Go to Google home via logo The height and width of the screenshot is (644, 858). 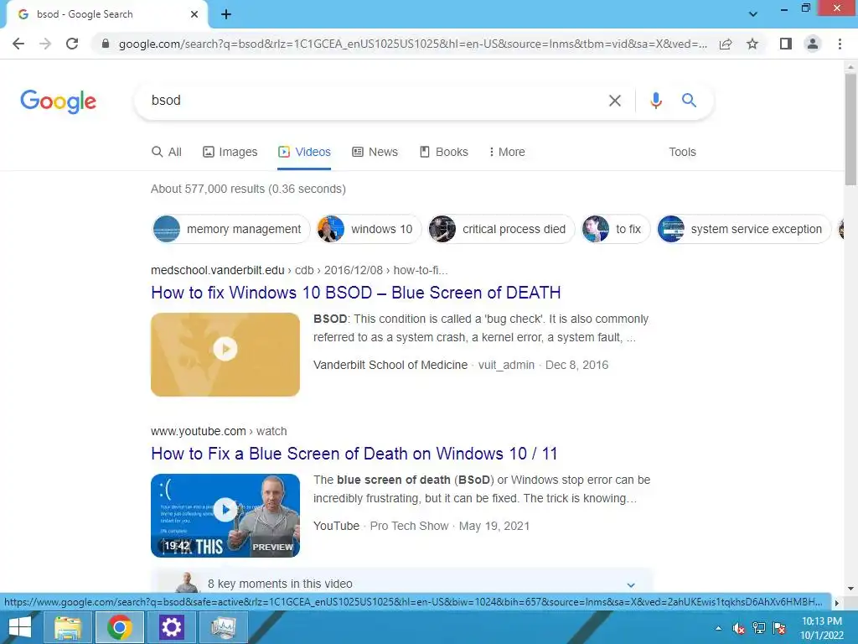coord(58,101)
